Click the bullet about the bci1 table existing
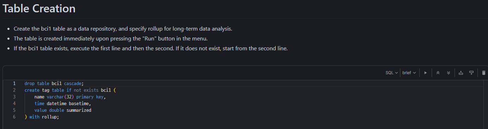The width and height of the screenshot is (488, 129). (x=151, y=48)
